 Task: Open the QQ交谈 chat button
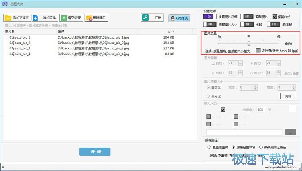click(179, 18)
